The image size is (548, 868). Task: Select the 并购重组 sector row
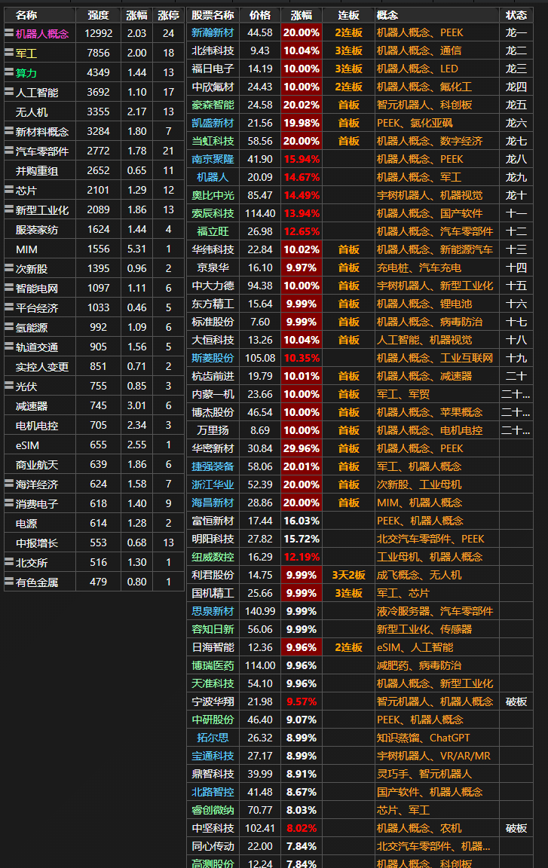(x=94, y=170)
